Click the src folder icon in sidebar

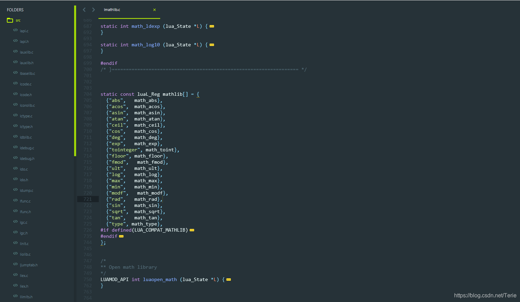(10, 20)
